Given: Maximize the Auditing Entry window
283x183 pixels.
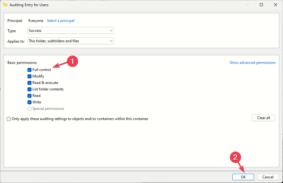Looking at the screenshot, I should [261, 5].
